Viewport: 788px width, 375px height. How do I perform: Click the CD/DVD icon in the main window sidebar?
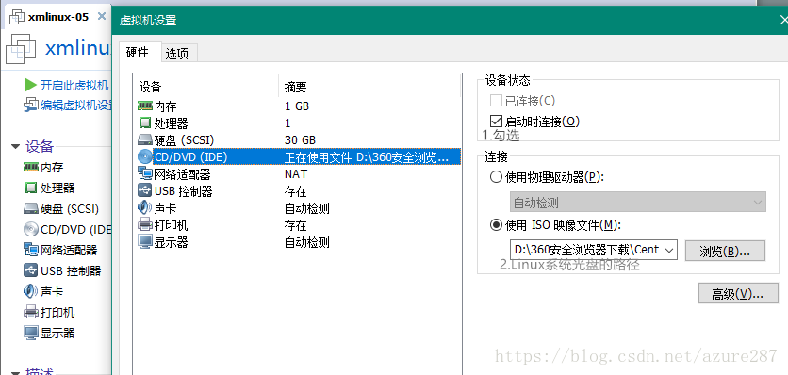[x=31, y=229]
